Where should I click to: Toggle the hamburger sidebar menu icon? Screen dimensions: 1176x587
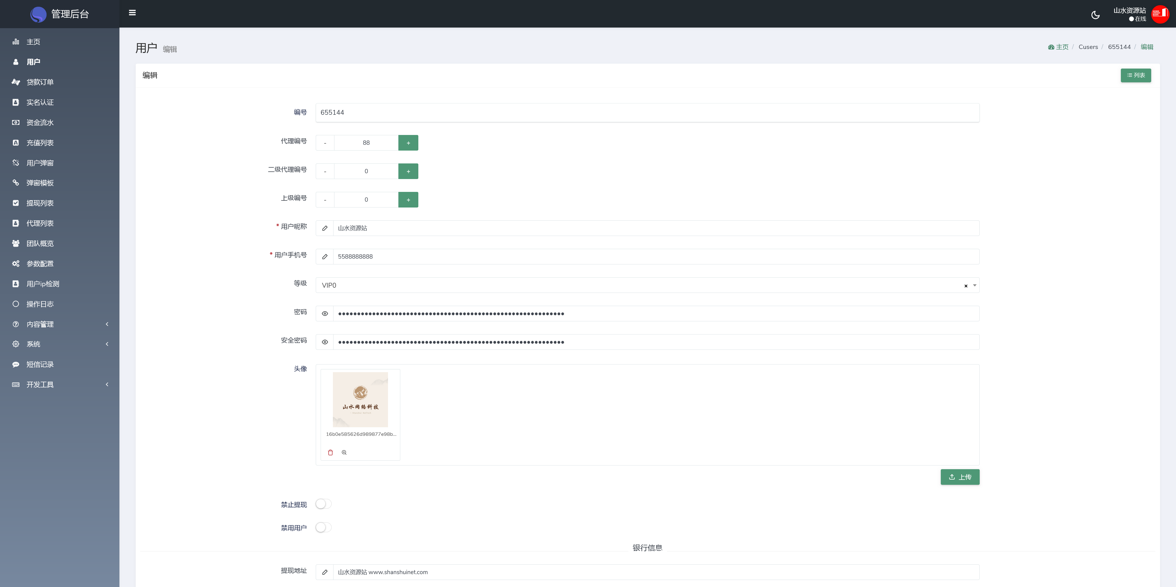pyautogui.click(x=132, y=13)
